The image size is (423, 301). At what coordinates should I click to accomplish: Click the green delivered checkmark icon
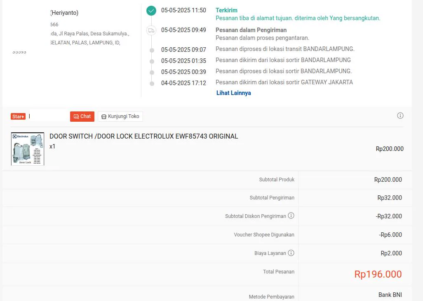point(151,11)
